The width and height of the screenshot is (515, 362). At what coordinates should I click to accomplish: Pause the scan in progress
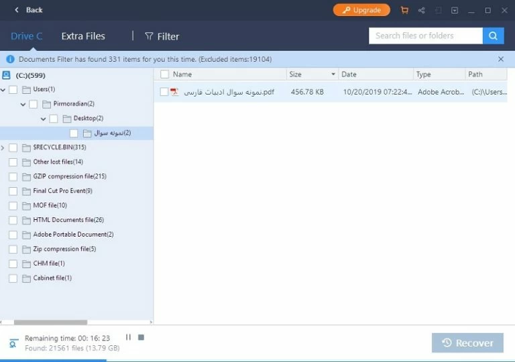(x=128, y=337)
